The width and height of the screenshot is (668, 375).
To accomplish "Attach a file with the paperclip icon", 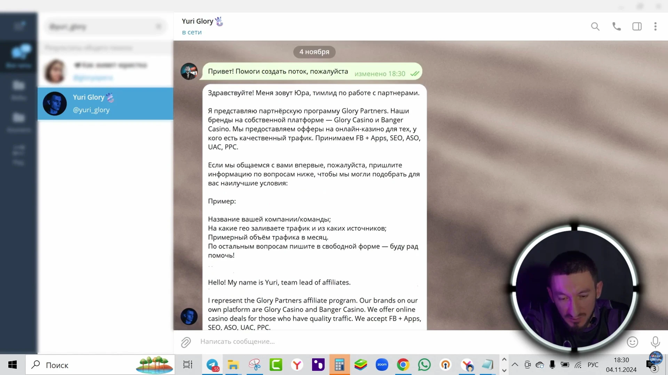I will click(186, 342).
